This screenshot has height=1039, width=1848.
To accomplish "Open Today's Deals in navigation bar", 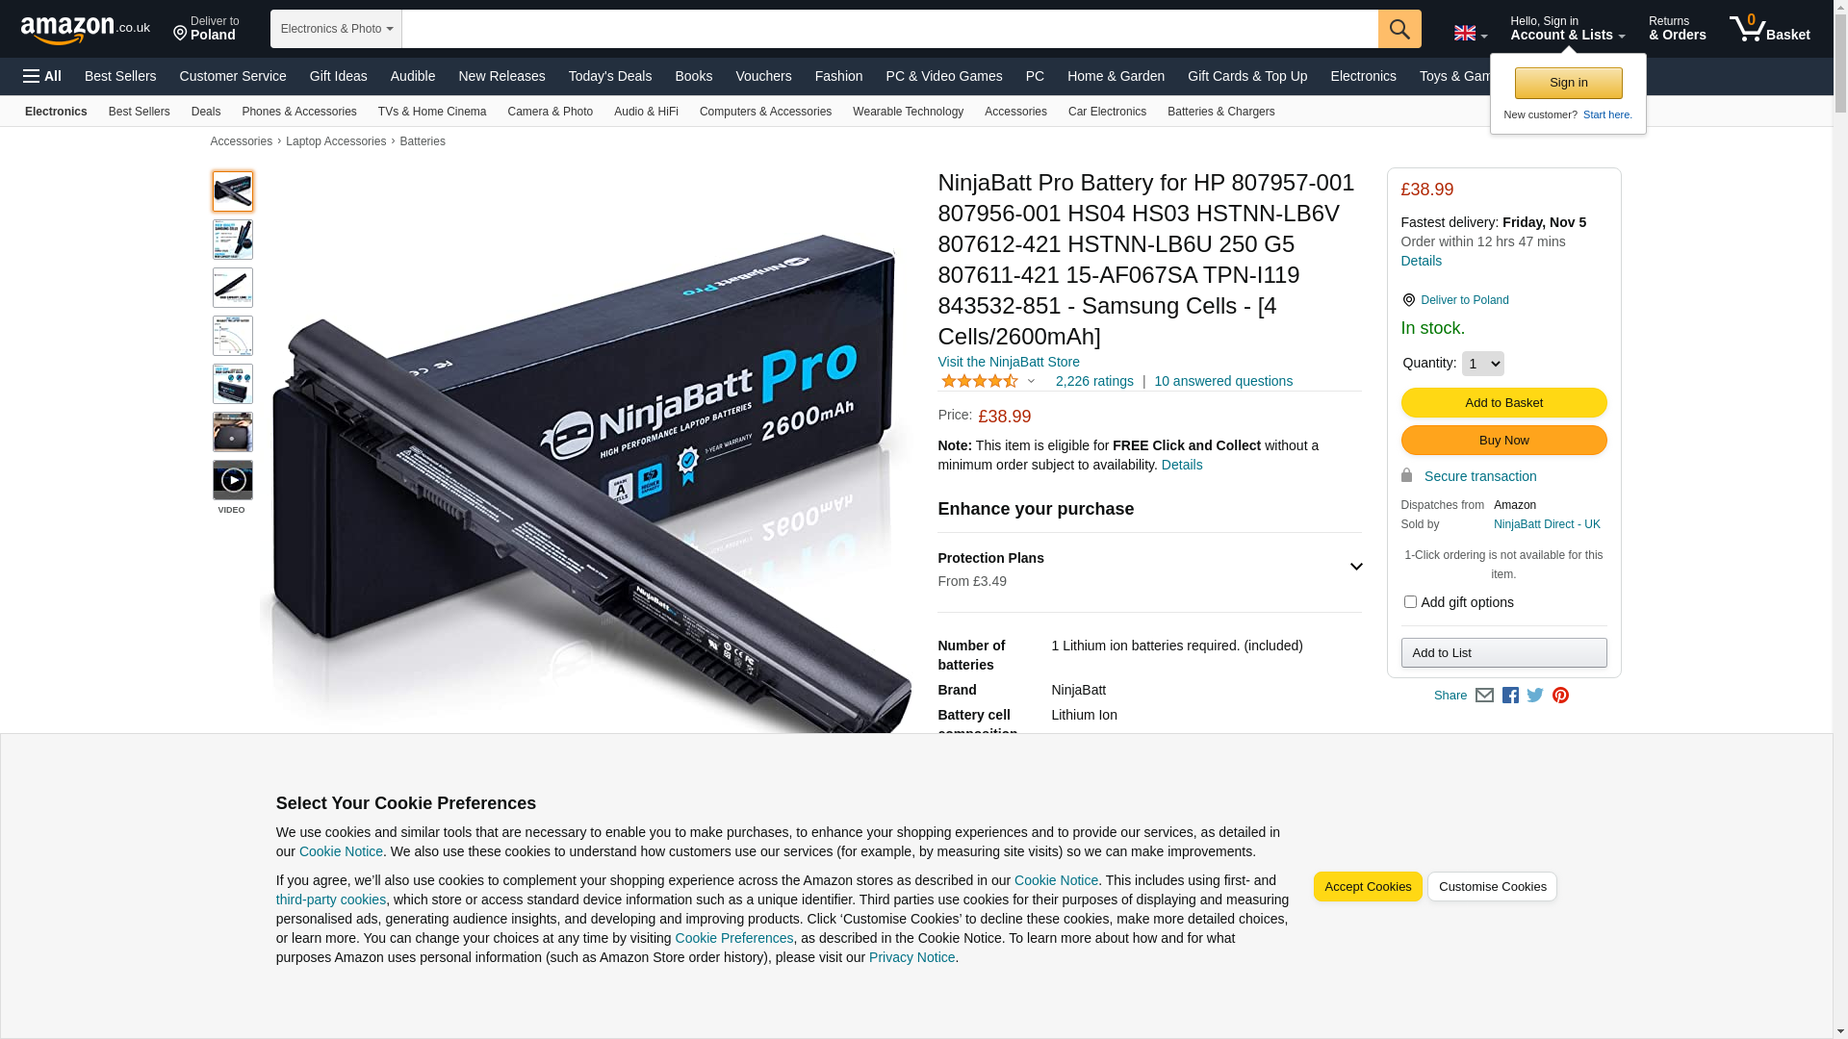I will [609, 76].
